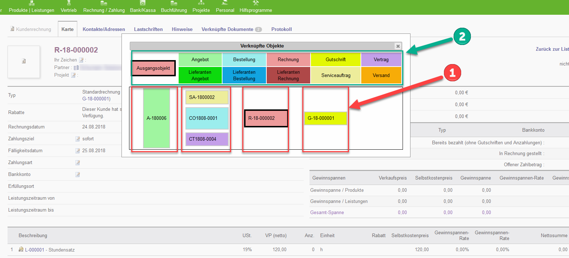569x258 pixels.
Task: Click the purple Vertrag legend swatch
Action: (381, 60)
